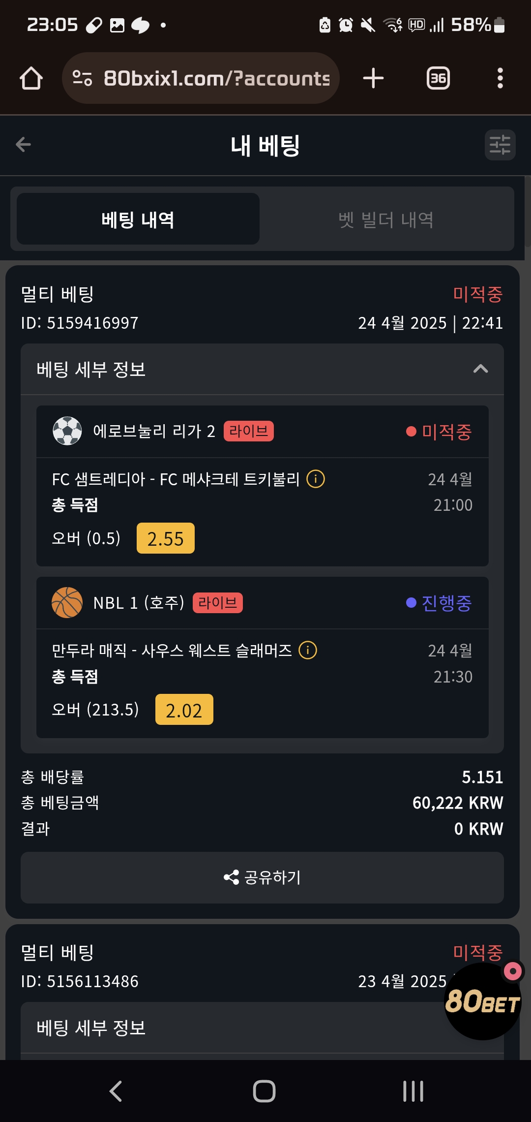Viewport: 531px width, 1122px height.
Task: Switch to the 벳 빌더 내역 tab
Action: click(x=386, y=219)
